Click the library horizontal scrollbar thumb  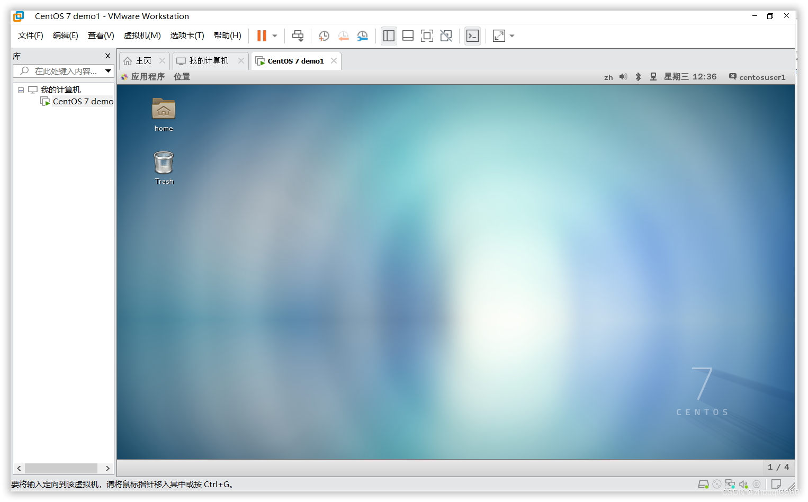coord(61,468)
